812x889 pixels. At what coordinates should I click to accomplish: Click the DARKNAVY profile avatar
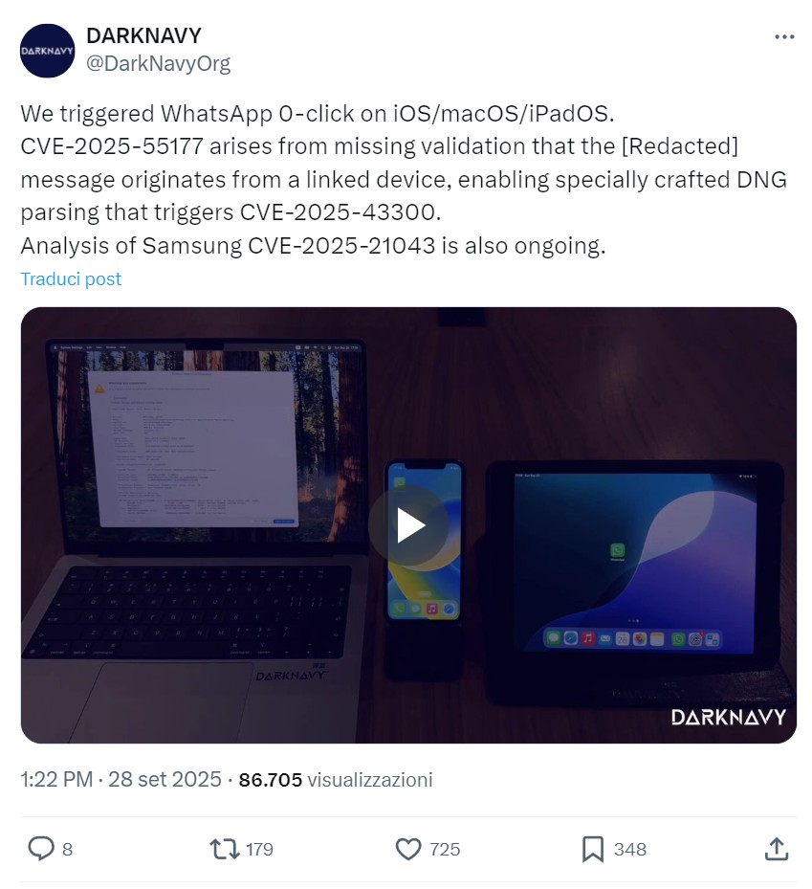click(x=47, y=51)
